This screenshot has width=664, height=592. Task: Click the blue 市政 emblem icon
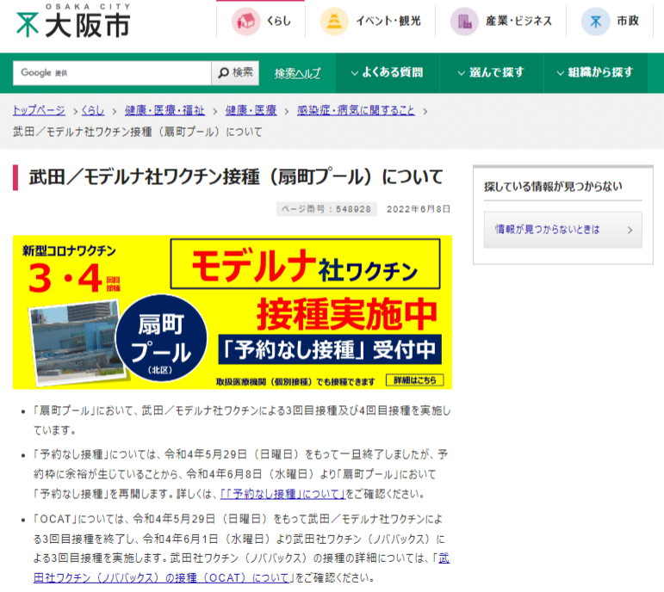(x=595, y=22)
